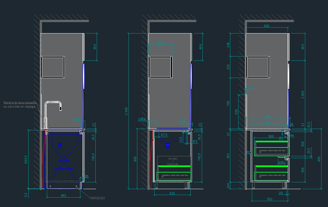Select the sink drain symbol in middle elevation

point(168,145)
